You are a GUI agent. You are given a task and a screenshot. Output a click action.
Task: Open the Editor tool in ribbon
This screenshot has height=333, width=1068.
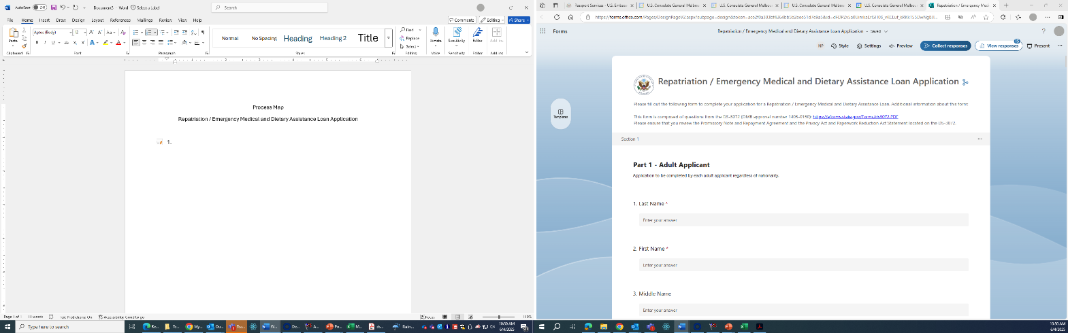coord(478,33)
